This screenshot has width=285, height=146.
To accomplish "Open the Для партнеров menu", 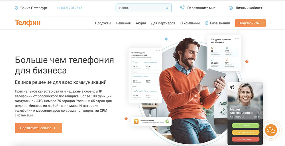I will pos(163,23).
